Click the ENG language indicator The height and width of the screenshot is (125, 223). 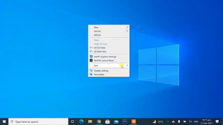196,122
